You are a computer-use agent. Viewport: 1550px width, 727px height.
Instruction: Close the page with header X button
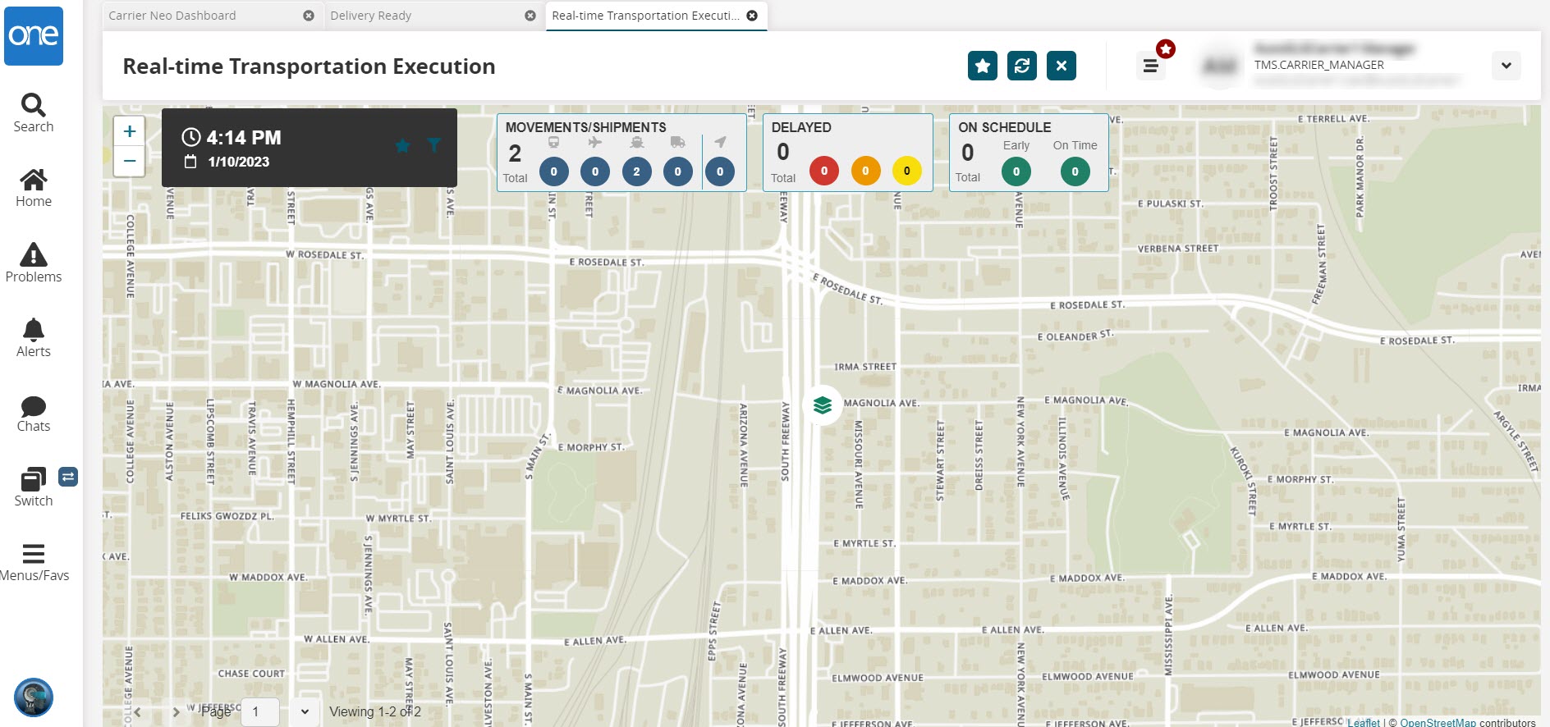[x=1062, y=66]
